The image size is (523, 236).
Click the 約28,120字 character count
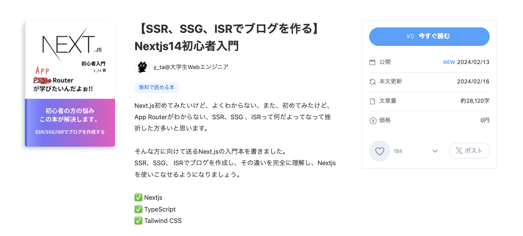point(475,101)
